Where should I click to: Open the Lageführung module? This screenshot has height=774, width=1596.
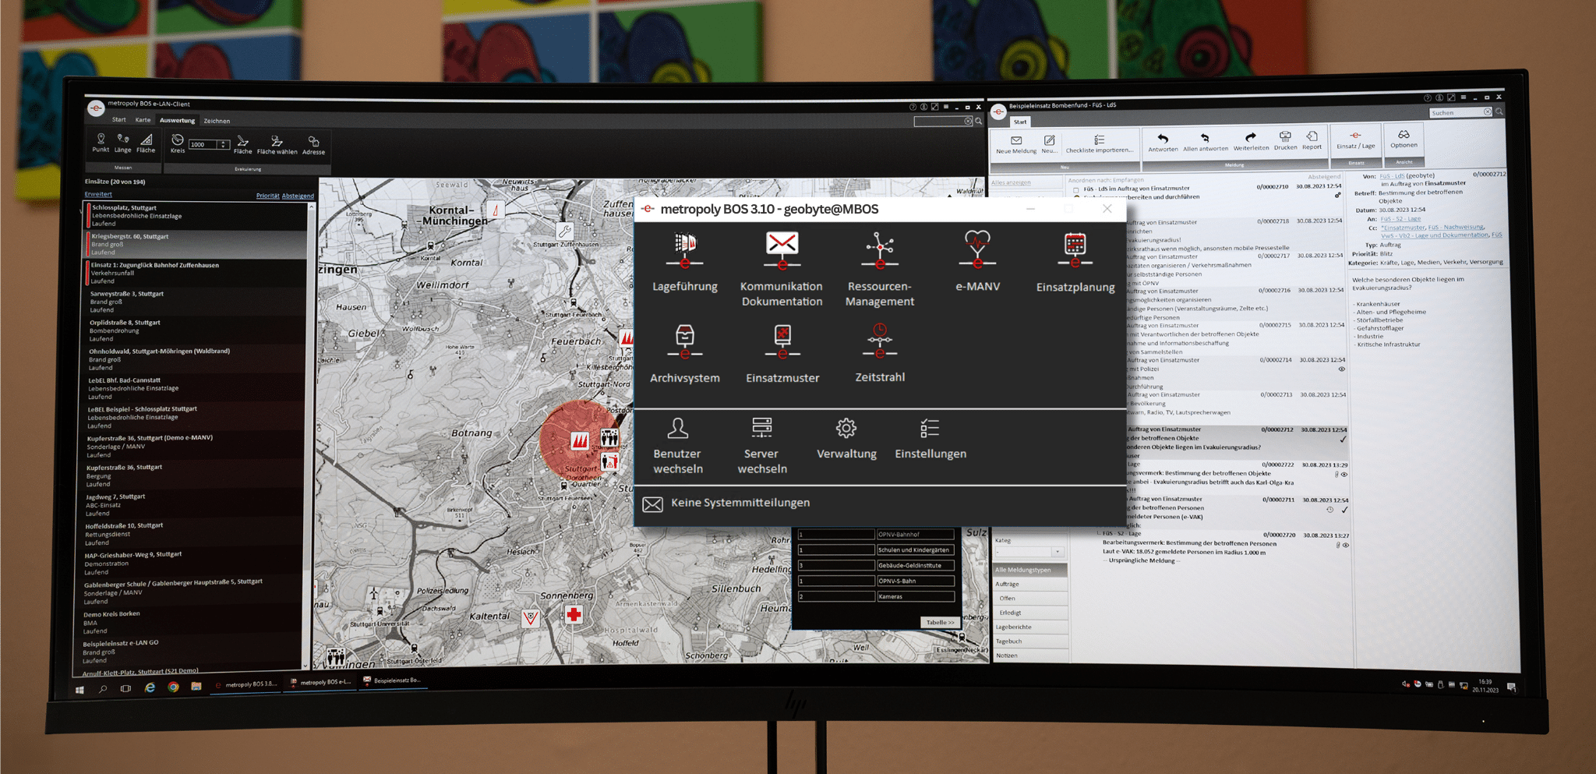click(684, 261)
